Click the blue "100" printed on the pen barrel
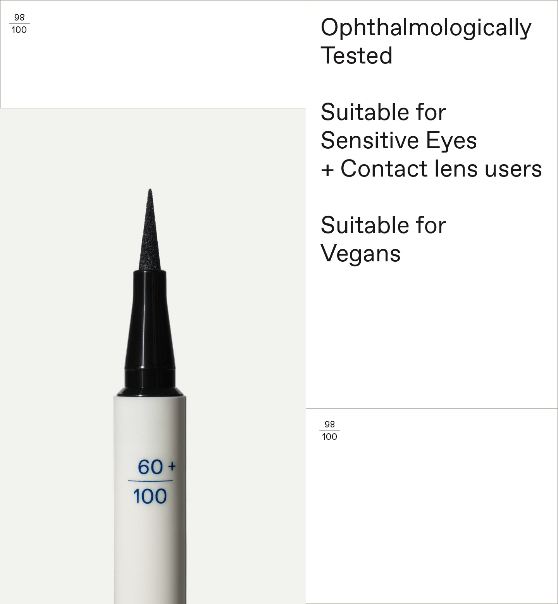Viewport: 558px width, 604px height. pyautogui.click(x=150, y=496)
